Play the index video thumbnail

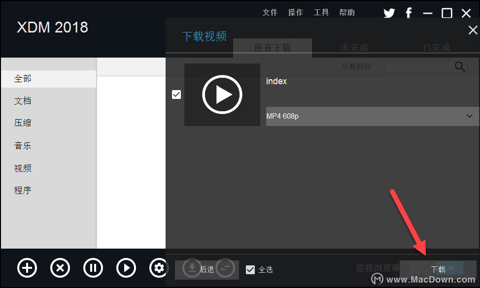222,95
